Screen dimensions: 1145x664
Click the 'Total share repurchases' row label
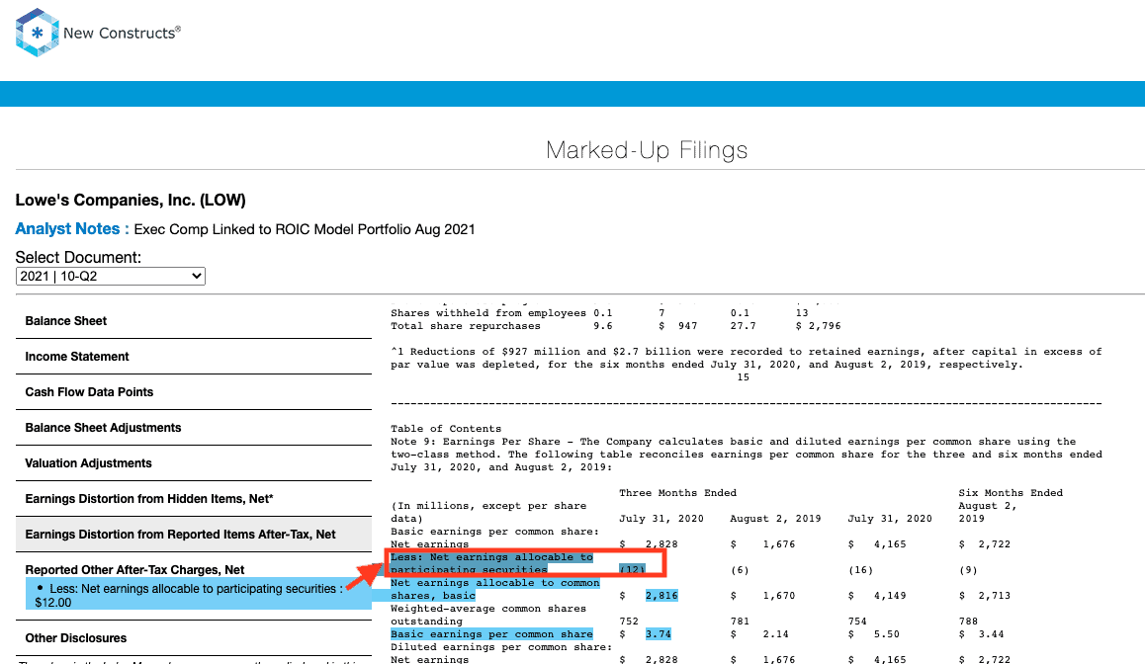pos(465,326)
